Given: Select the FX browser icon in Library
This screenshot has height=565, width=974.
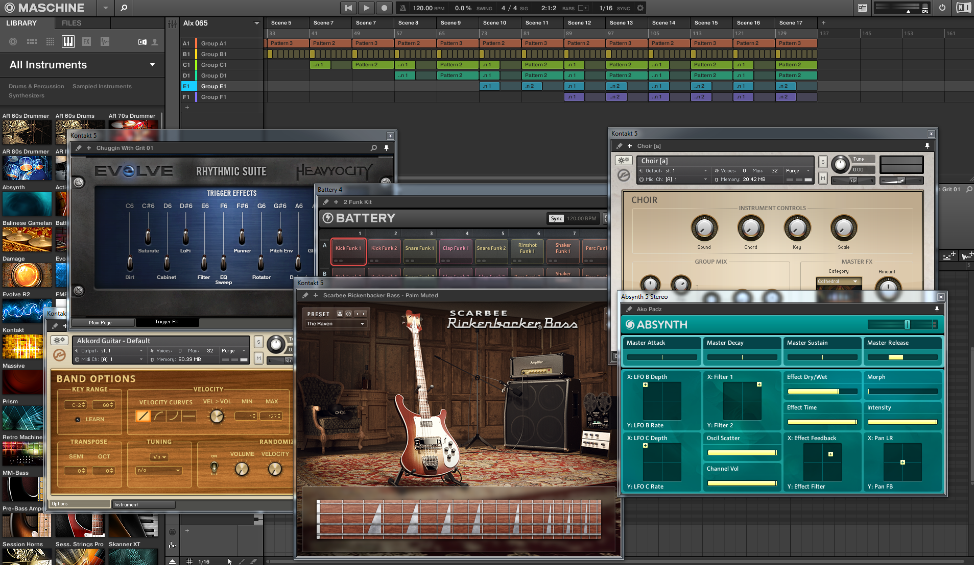Looking at the screenshot, I should [86, 42].
